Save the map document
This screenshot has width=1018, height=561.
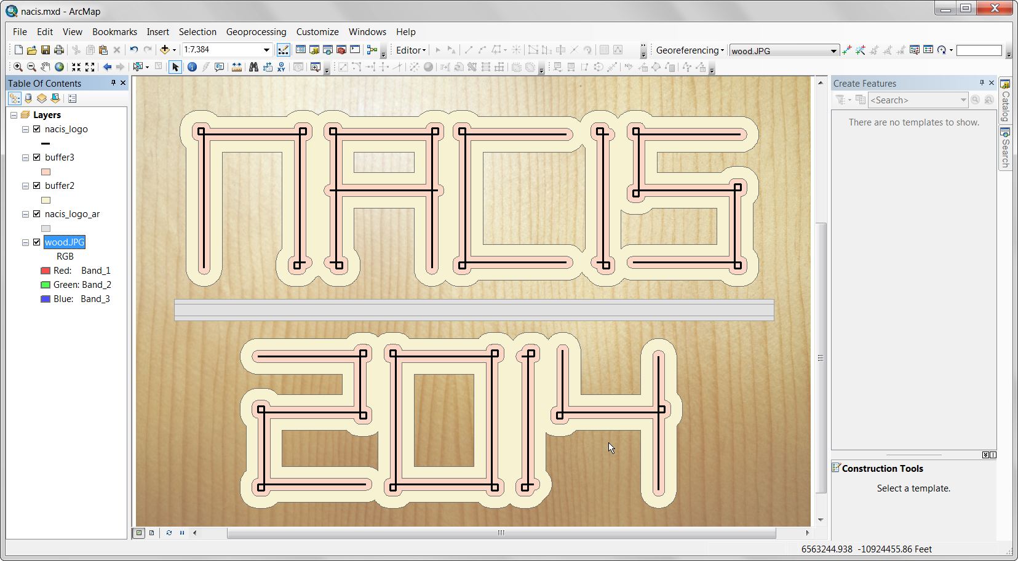coord(46,50)
